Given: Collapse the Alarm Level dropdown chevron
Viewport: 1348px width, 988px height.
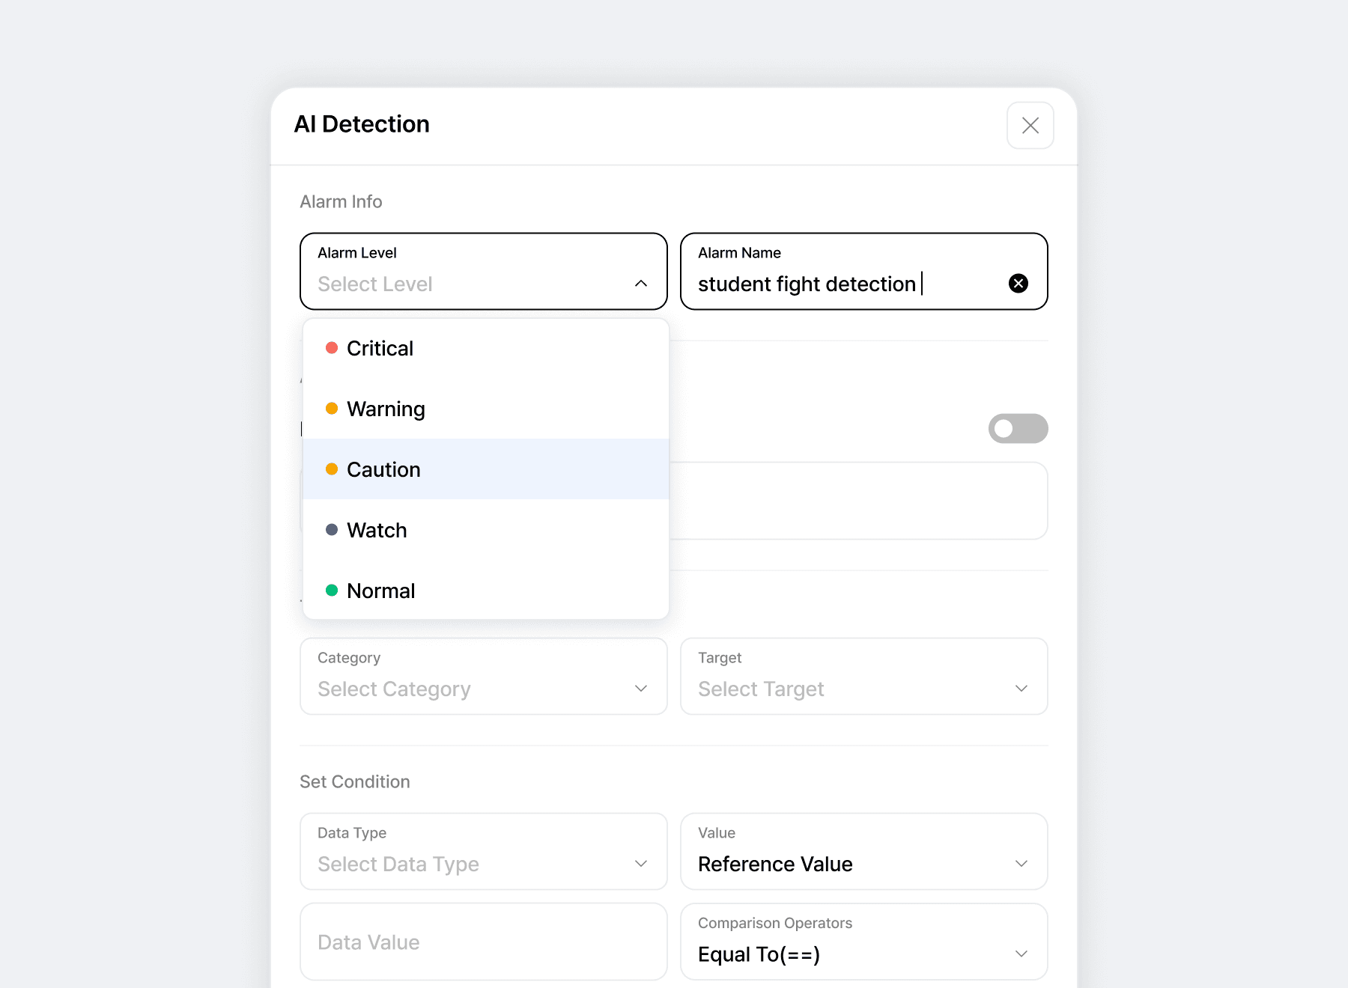Looking at the screenshot, I should (641, 284).
